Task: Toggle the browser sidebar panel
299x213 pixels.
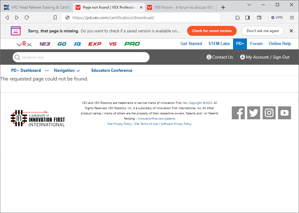Action: click(x=248, y=18)
